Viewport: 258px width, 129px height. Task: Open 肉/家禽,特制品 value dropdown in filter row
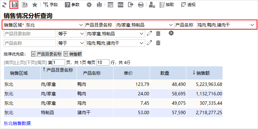[x=115, y=34]
